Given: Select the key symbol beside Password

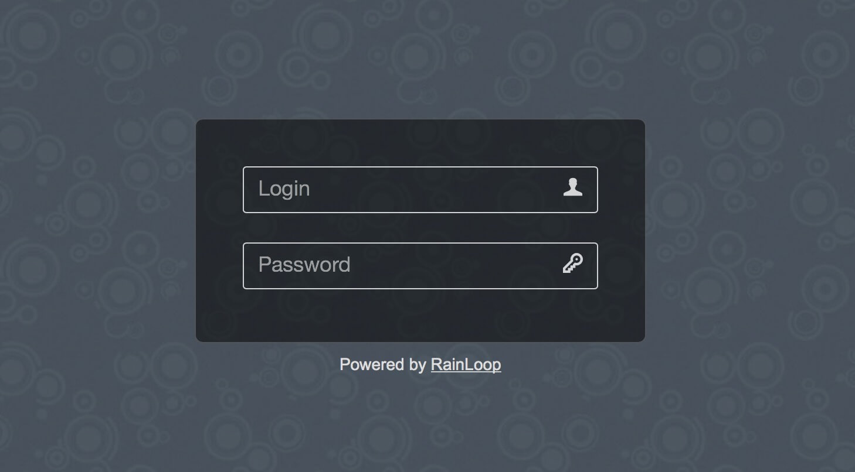Looking at the screenshot, I should point(573,264).
